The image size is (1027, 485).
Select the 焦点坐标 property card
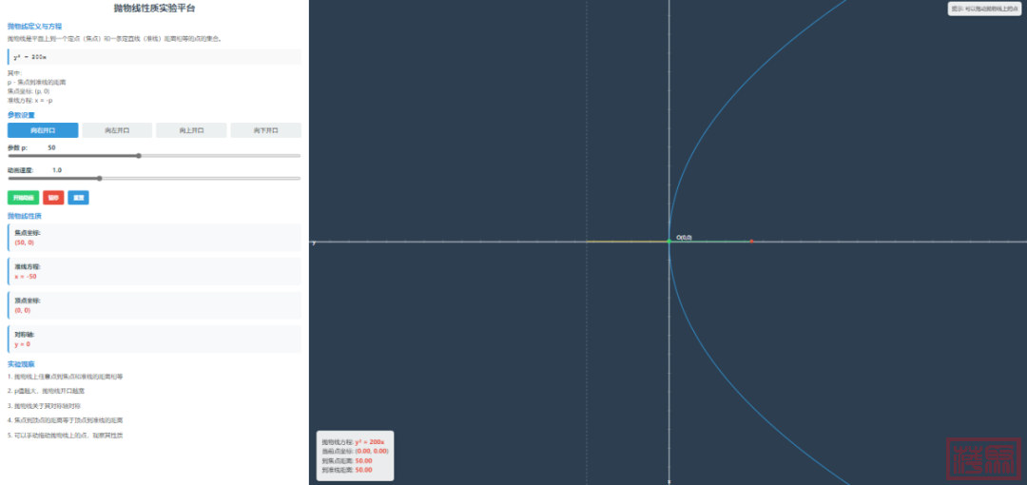point(154,238)
